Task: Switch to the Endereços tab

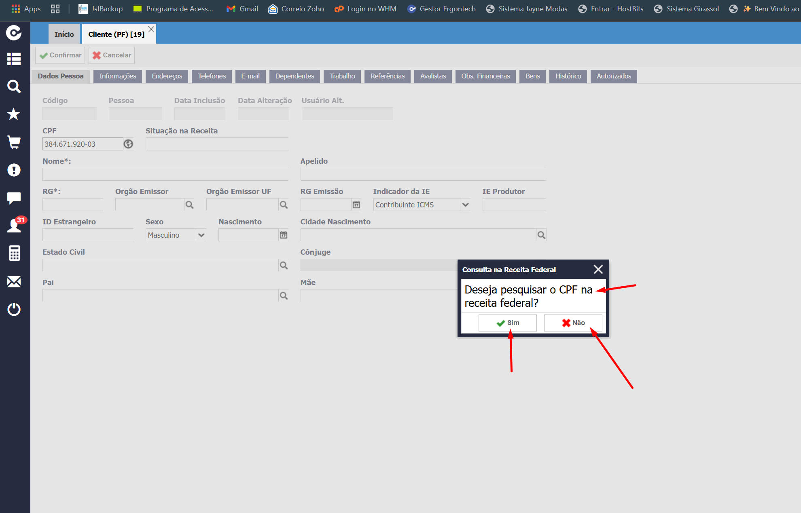Action: click(167, 76)
